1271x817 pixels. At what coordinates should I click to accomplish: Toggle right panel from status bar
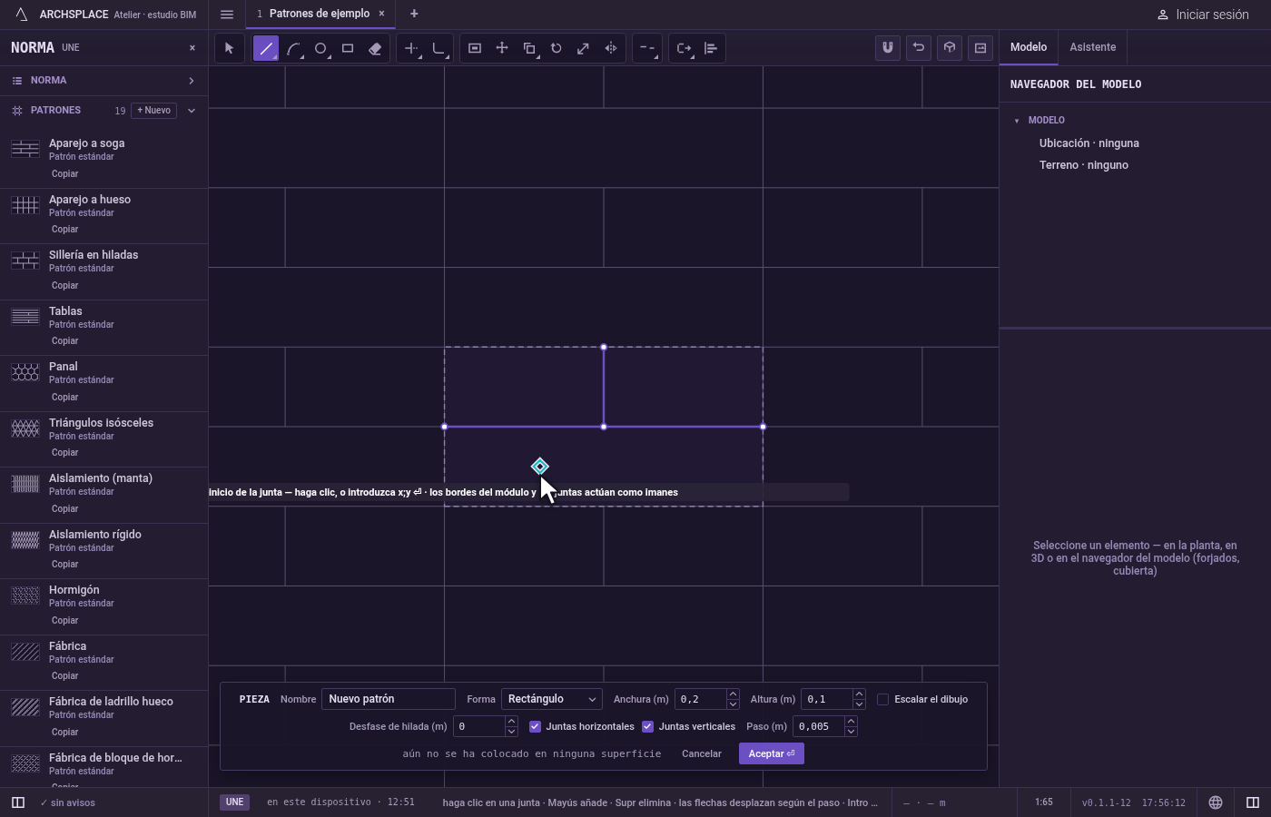[x=1253, y=802]
